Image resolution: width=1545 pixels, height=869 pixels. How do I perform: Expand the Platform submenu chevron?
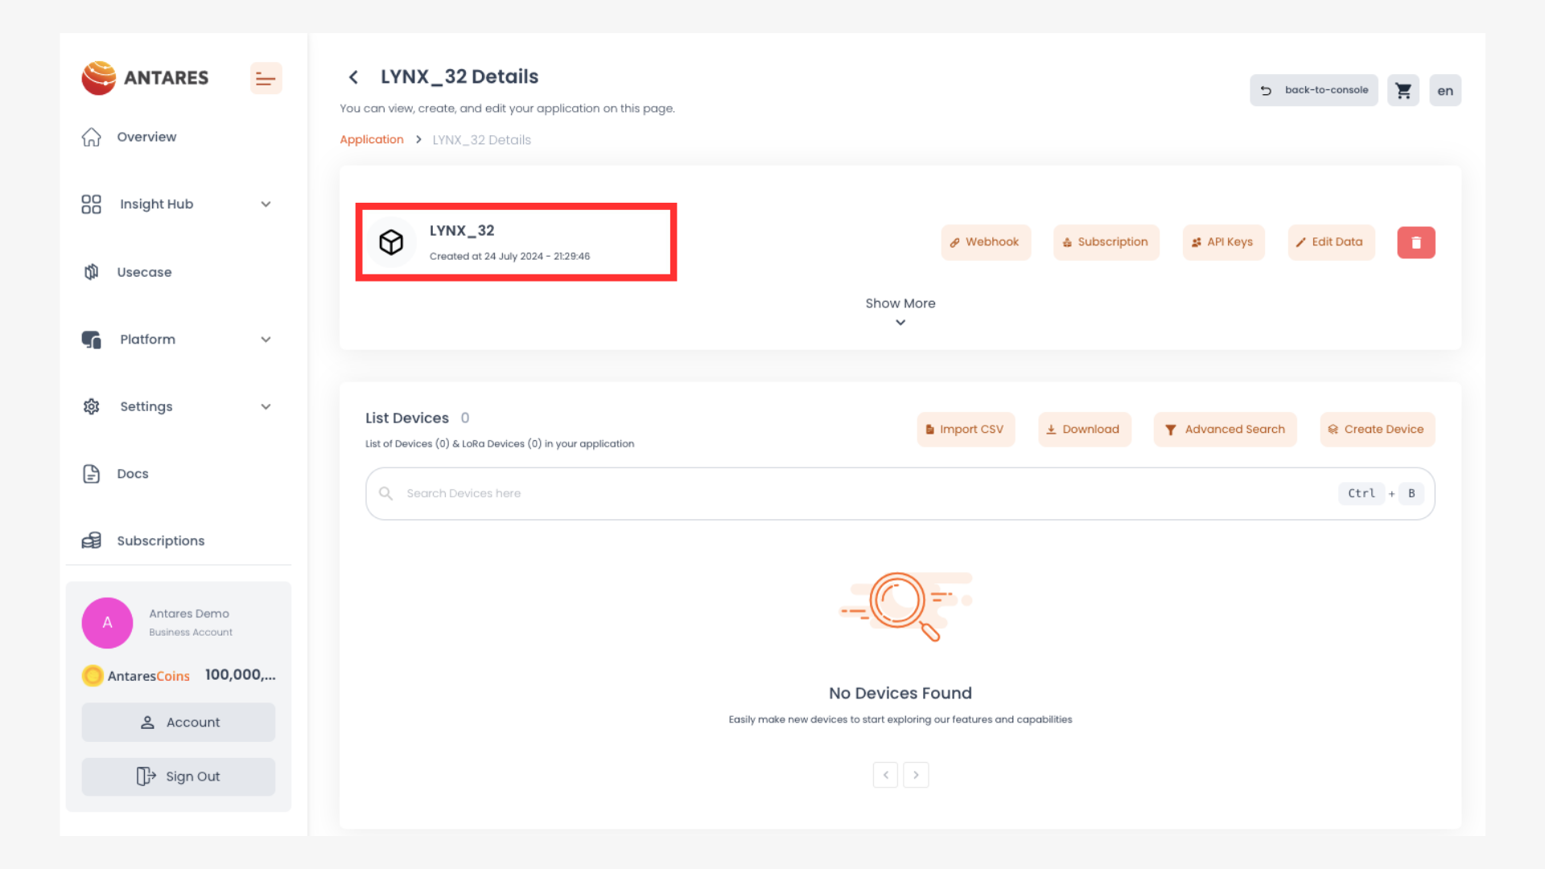coord(266,340)
